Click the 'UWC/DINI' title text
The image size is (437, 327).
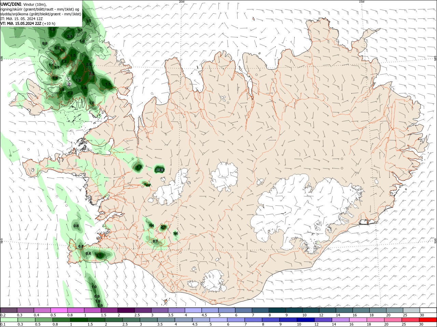pyautogui.click(x=11, y=4)
